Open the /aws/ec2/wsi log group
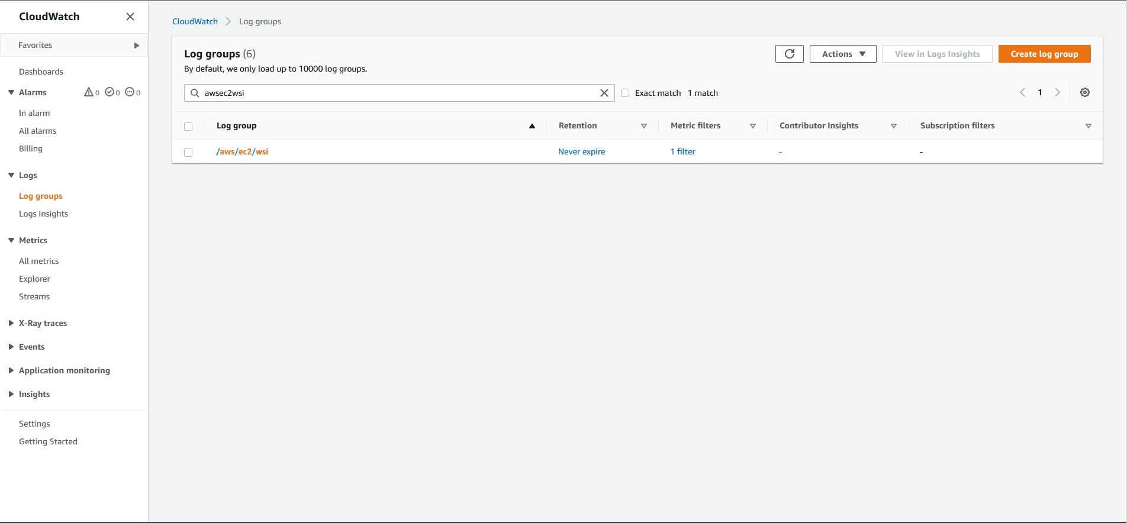1127x523 pixels. pyautogui.click(x=242, y=151)
